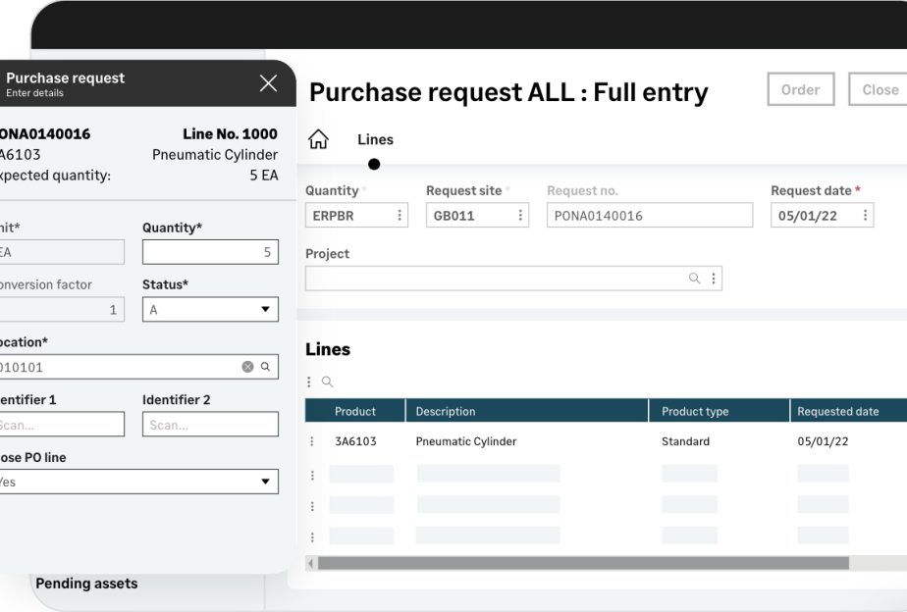Select the 3A6103 product cell
The image size is (907, 612).
click(x=355, y=441)
